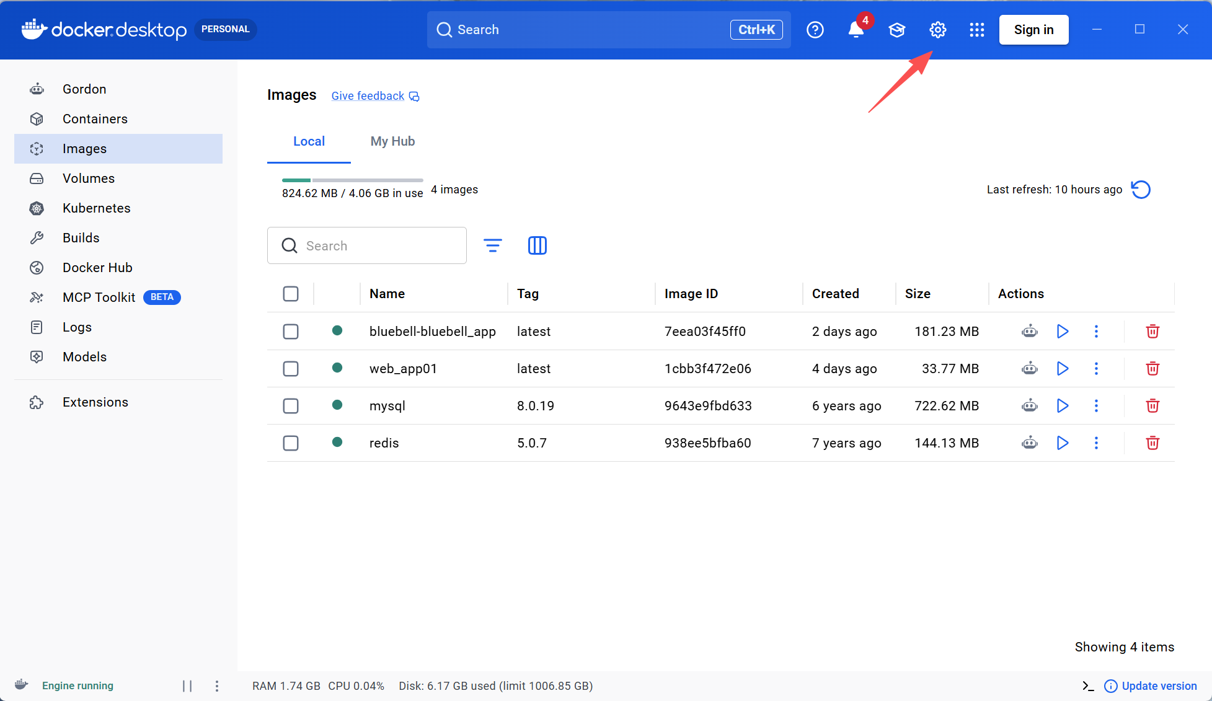
Task: Check the redis row checkbox
Action: pos(291,443)
